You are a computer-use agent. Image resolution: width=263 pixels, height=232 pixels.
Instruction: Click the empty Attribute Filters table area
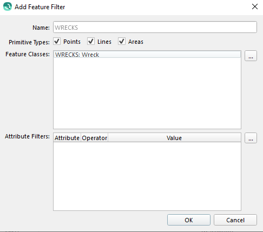[x=147, y=176]
